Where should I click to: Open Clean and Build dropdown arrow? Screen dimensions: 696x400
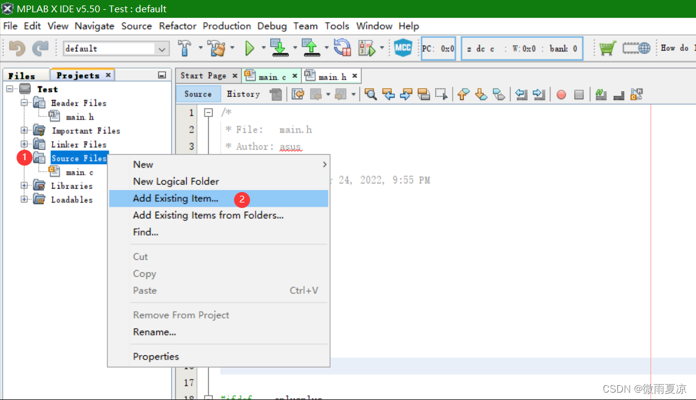click(232, 47)
